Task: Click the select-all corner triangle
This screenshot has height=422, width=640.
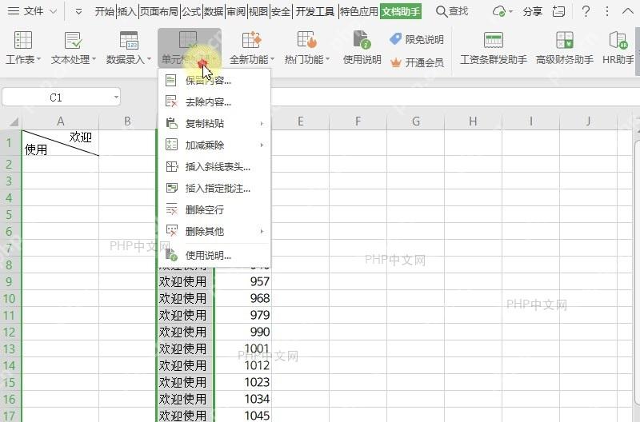Action: tap(12, 121)
